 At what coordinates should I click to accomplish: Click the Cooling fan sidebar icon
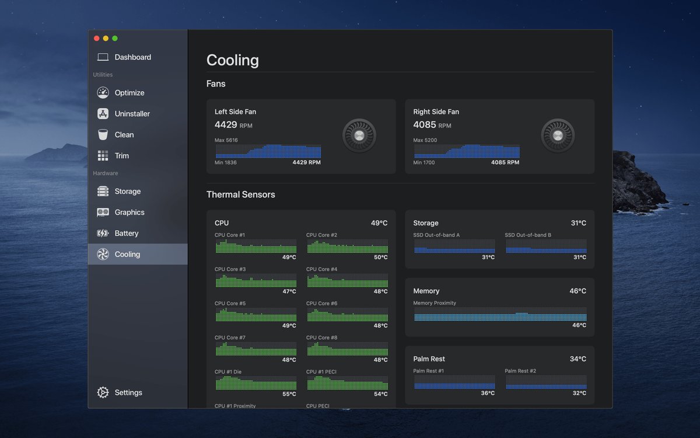(103, 255)
